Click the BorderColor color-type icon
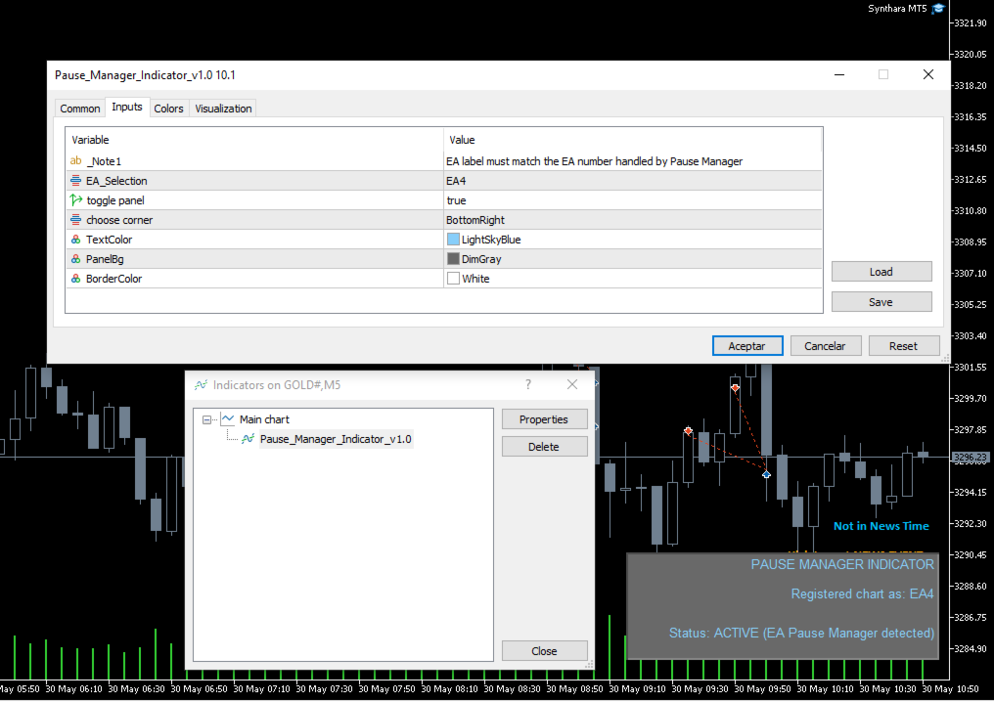This screenshot has width=994, height=702. pos(75,279)
